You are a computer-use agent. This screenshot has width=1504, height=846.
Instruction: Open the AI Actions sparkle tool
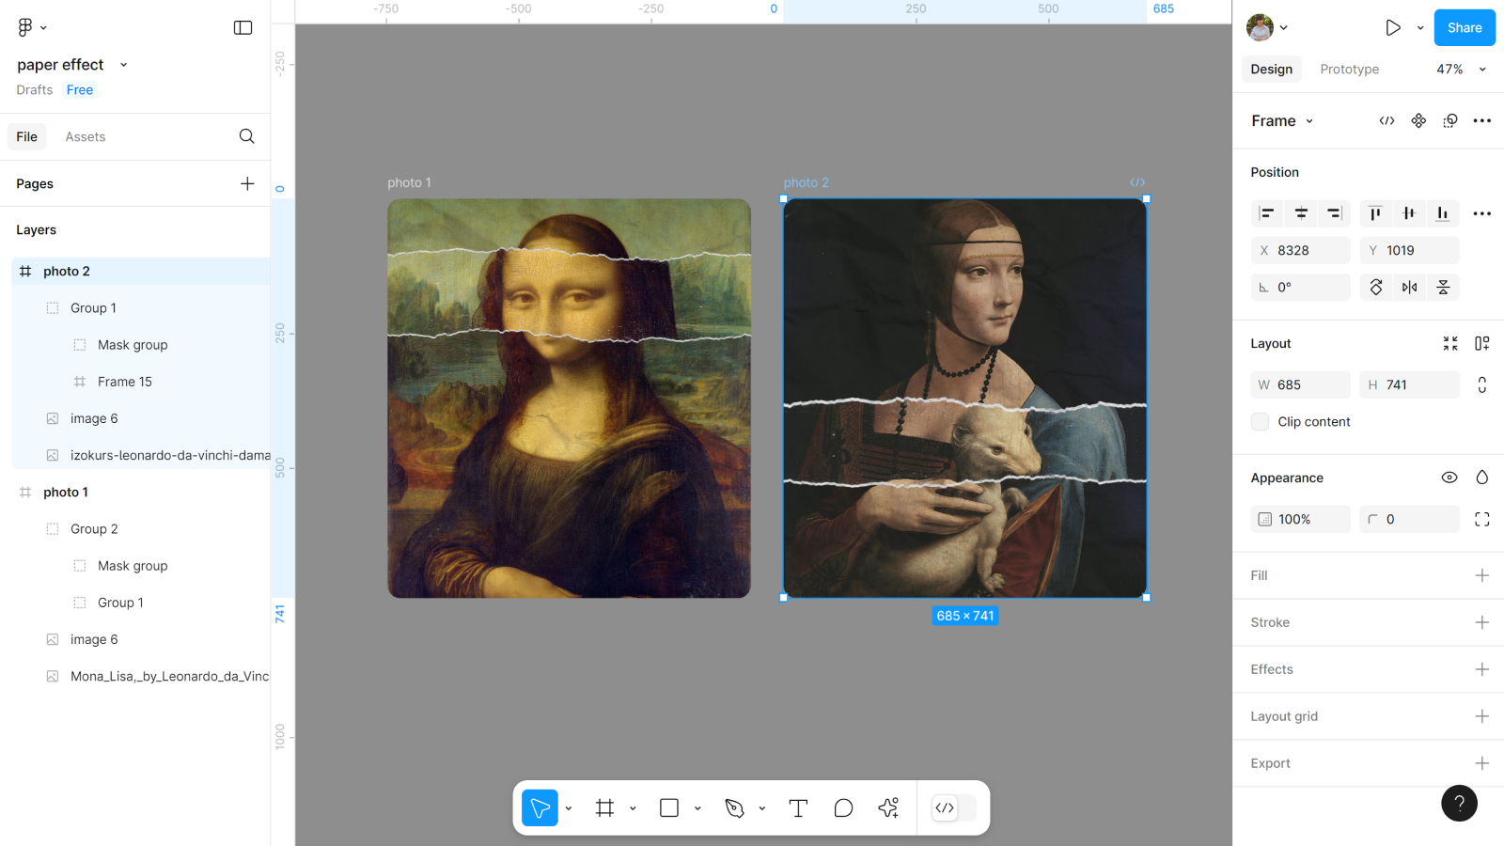point(888,808)
